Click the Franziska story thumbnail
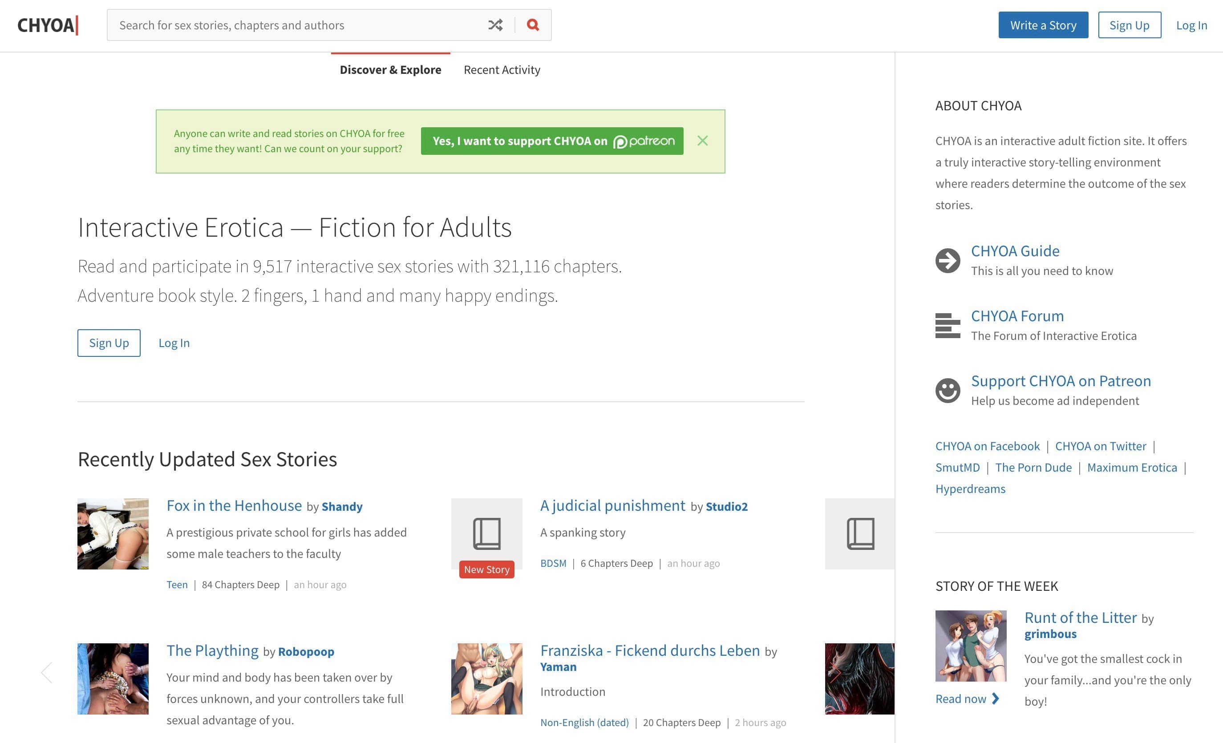The width and height of the screenshot is (1223, 743). coord(486,679)
